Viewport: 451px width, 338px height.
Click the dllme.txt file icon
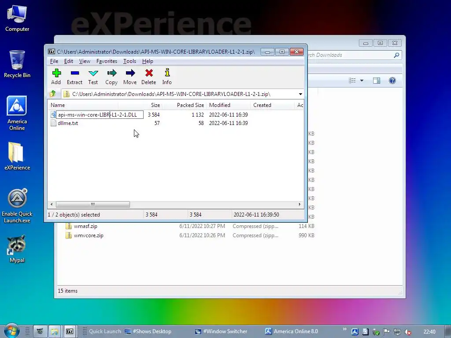click(x=53, y=123)
